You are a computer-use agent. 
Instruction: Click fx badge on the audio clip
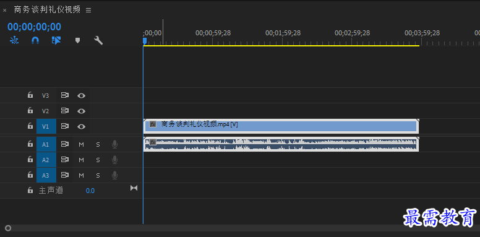click(153, 142)
